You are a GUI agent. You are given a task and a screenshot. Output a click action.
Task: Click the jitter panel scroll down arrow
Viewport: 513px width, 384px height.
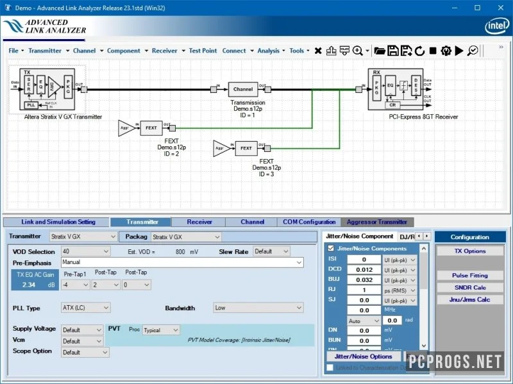click(x=424, y=346)
